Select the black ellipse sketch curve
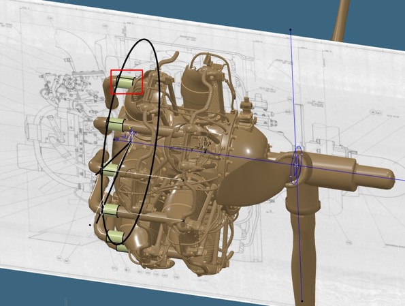 (131, 141)
